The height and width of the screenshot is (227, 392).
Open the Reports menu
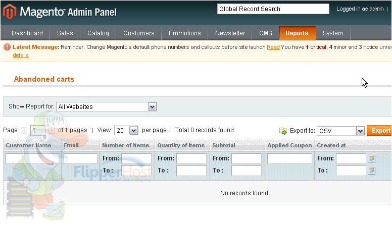tap(297, 33)
